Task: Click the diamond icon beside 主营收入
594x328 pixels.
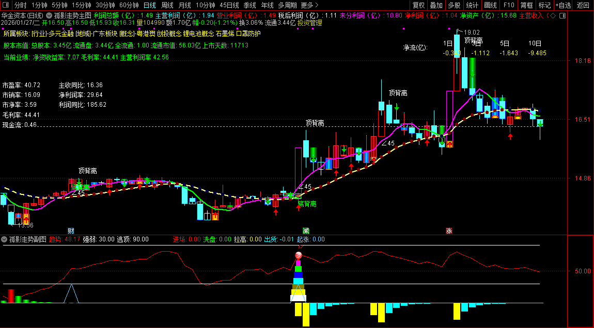Action: tap(553, 15)
